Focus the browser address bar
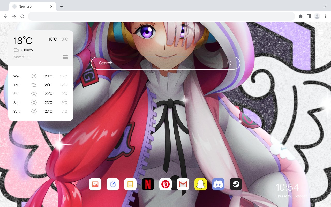The image size is (331, 207). (161, 16)
